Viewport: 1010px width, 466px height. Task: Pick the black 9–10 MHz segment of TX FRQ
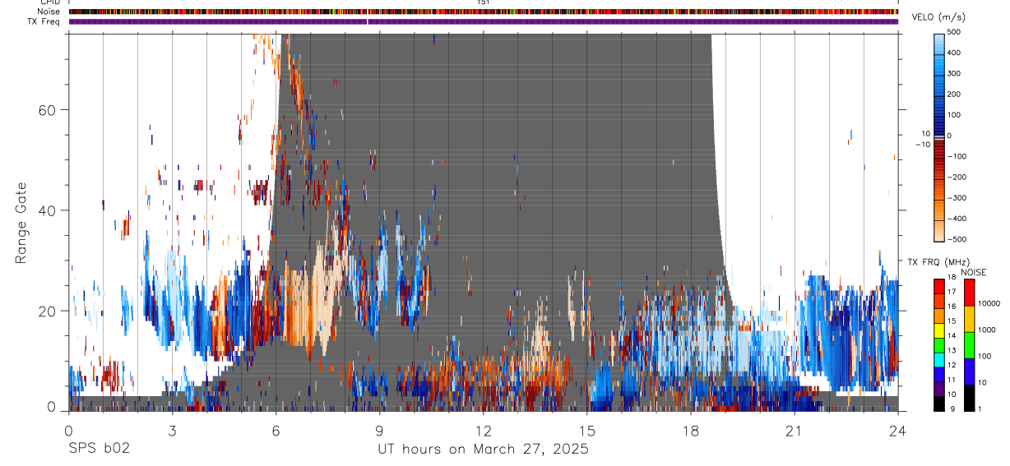[939, 404]
